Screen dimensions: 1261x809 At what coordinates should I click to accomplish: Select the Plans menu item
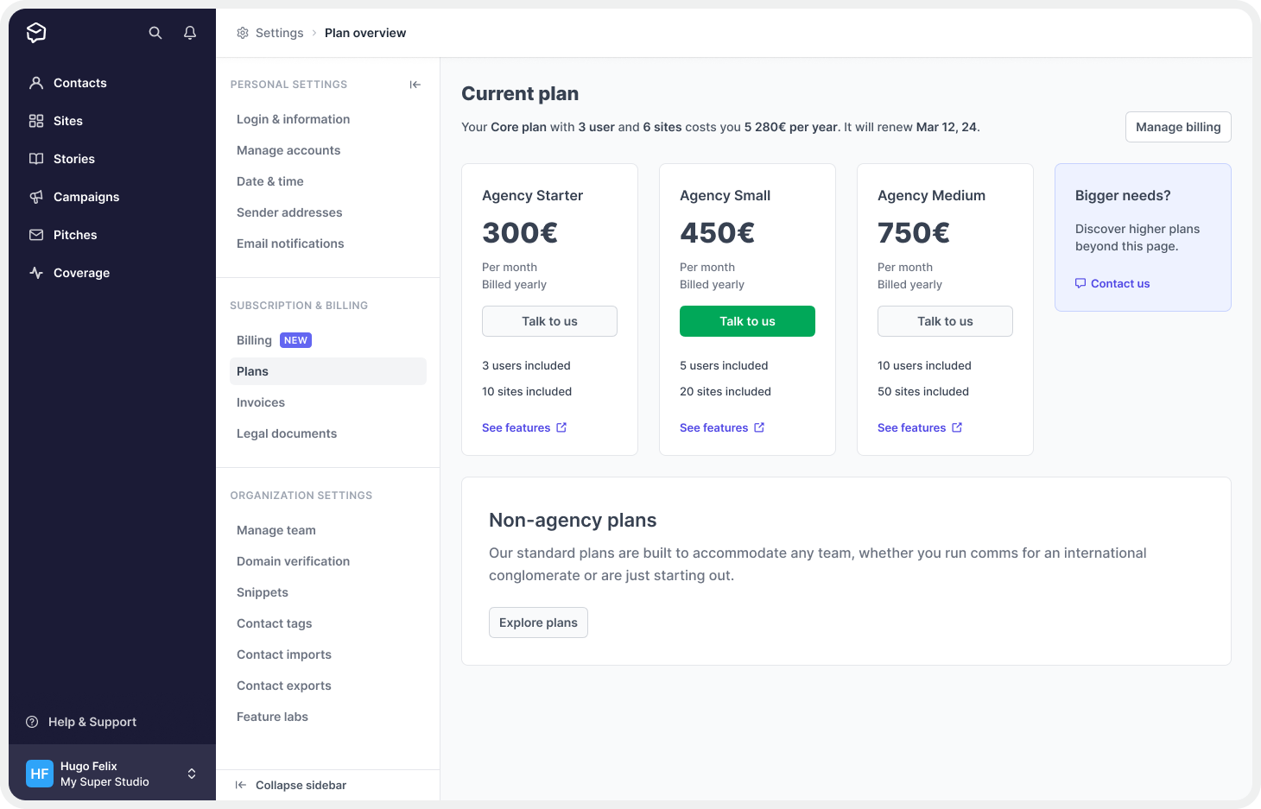pos(328,371)
